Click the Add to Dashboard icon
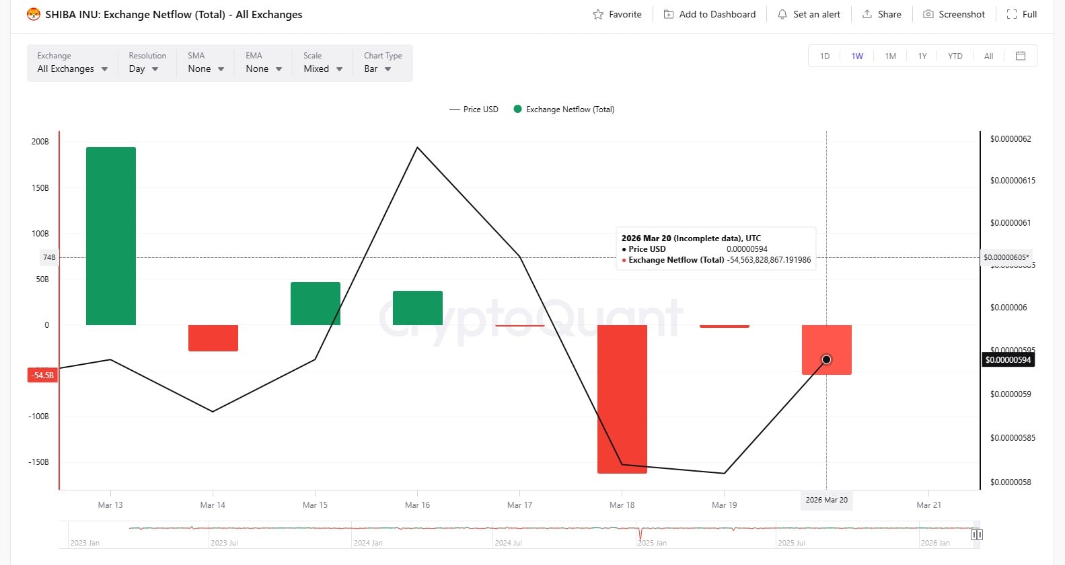Viewport: 1065px width, 565px height. [668, 14]
